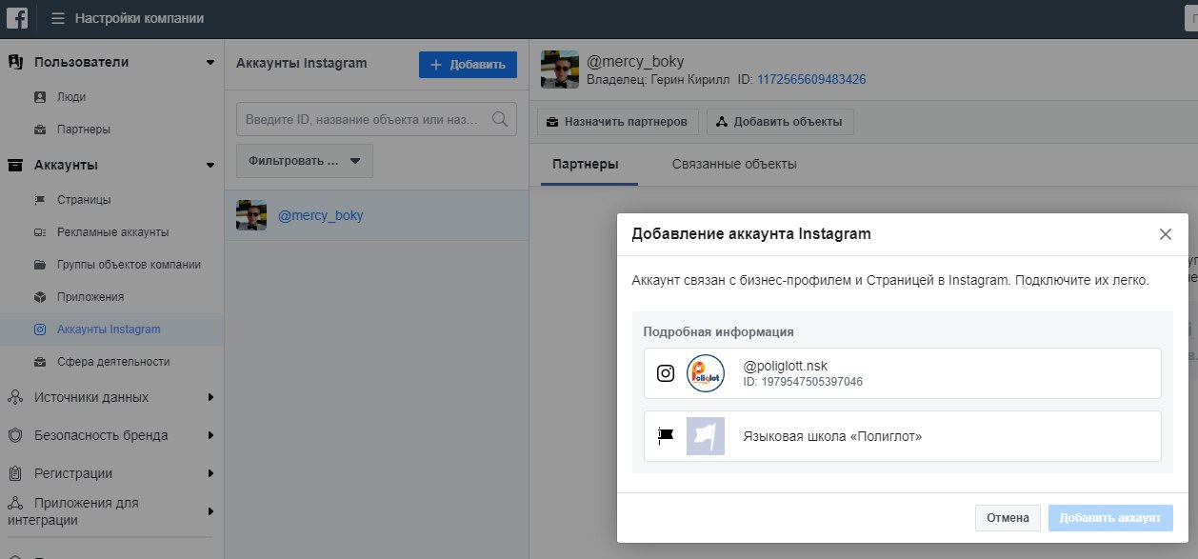This screenshot has height=559, width=1198.
Task: Click the Источники данных icon
Action: point(15,397)
